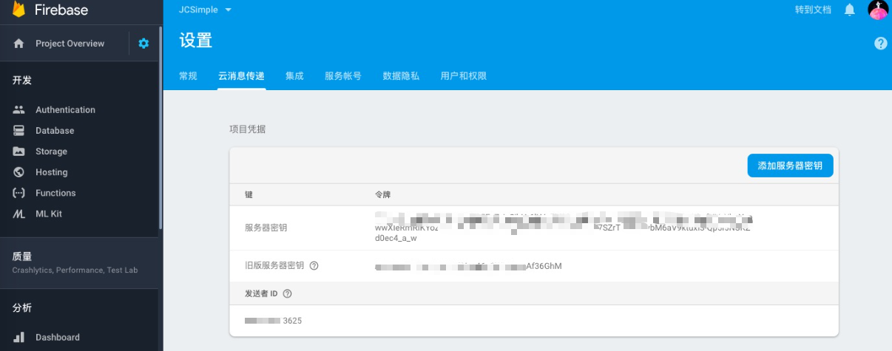Click the 项目凭据 heading

[247, 129]
